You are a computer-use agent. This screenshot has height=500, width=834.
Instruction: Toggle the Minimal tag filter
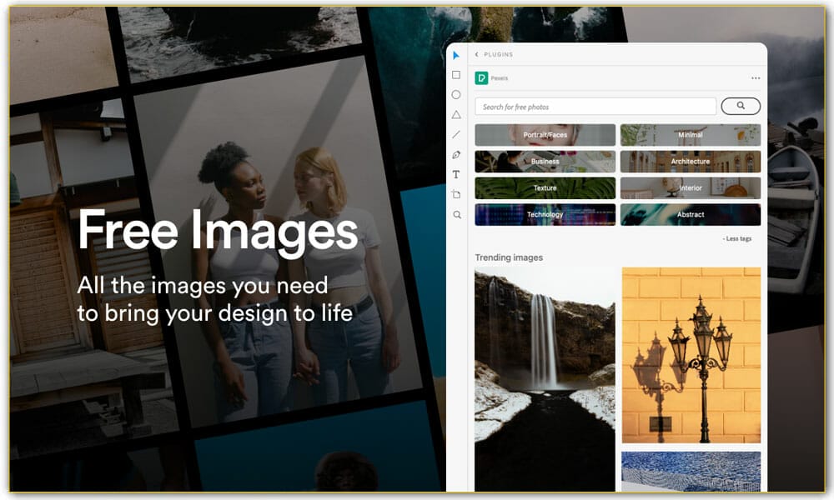[x=691, y=135]
